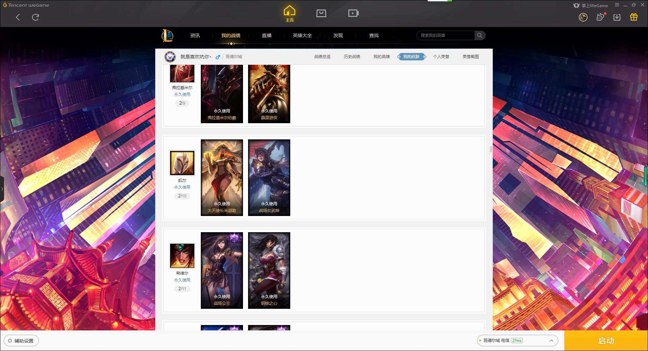Launch the game with 启动 button
The height and width of the screenshot is (351, 648).
(606, 341)
